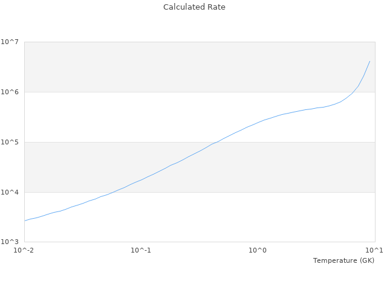Click the white band between 10^3 and 10^4
The width and height of the screenshot is (387, 290).
pos(242,217)
